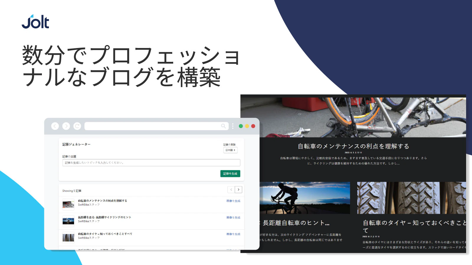The image size is (472, 265).
Task: Click thumbnail of 自転車のメンテナンス article row
Action: (68, 204)
